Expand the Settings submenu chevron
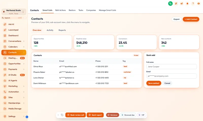This screenshot has width=203, height=121. point(24,116)
